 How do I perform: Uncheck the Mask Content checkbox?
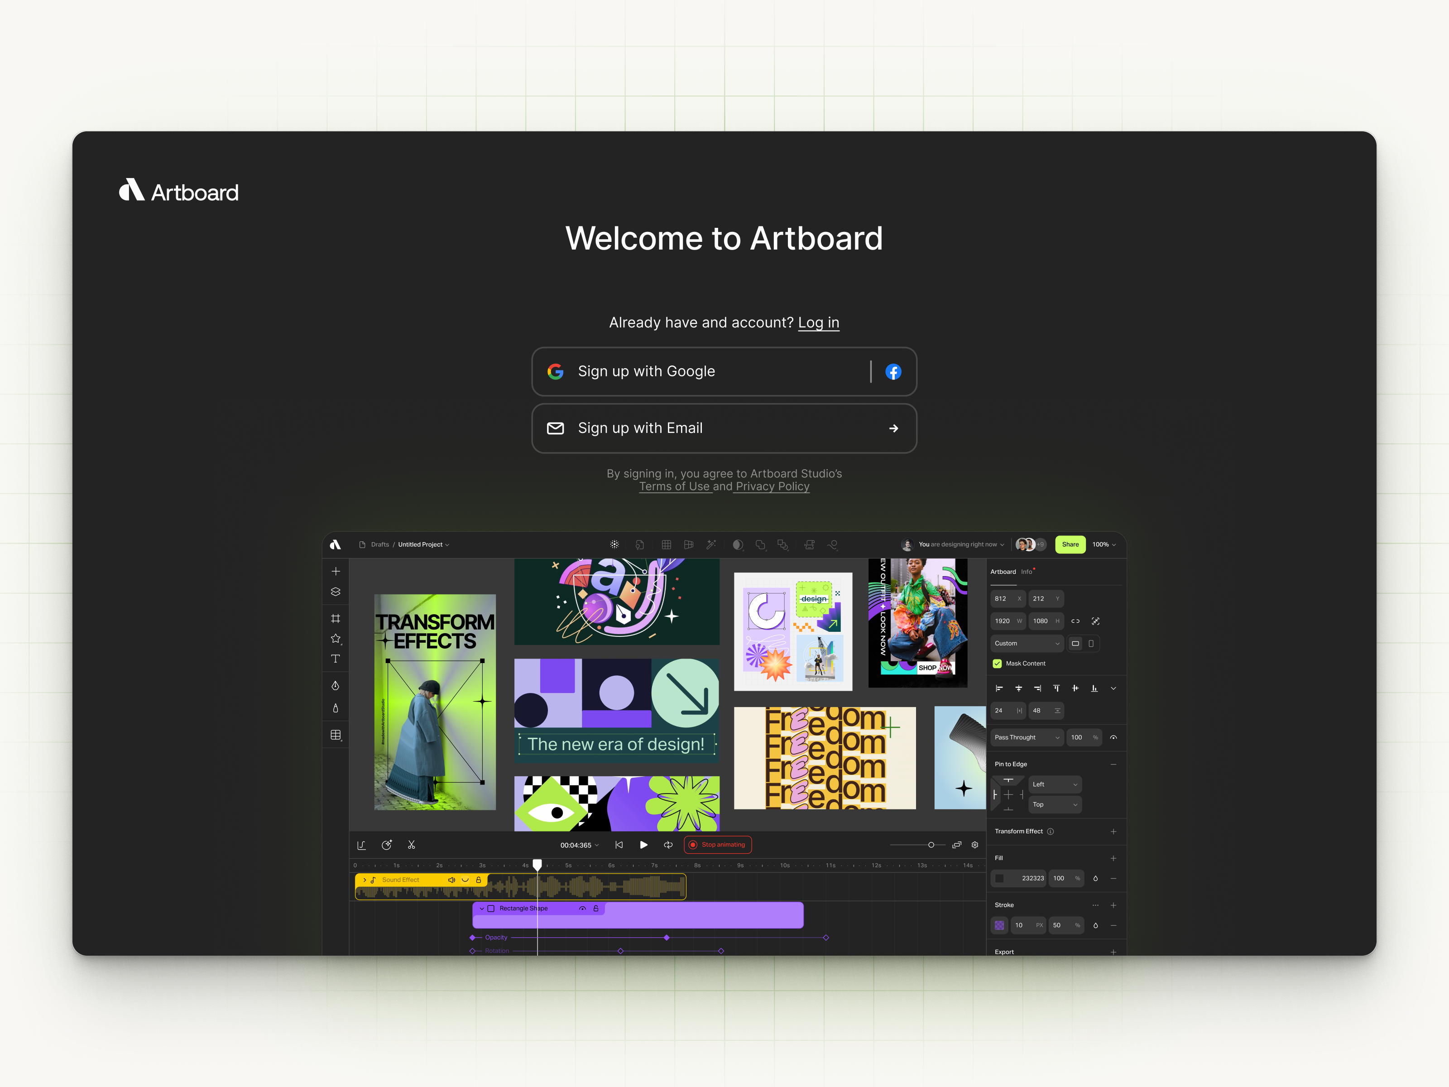pos(997,664)
